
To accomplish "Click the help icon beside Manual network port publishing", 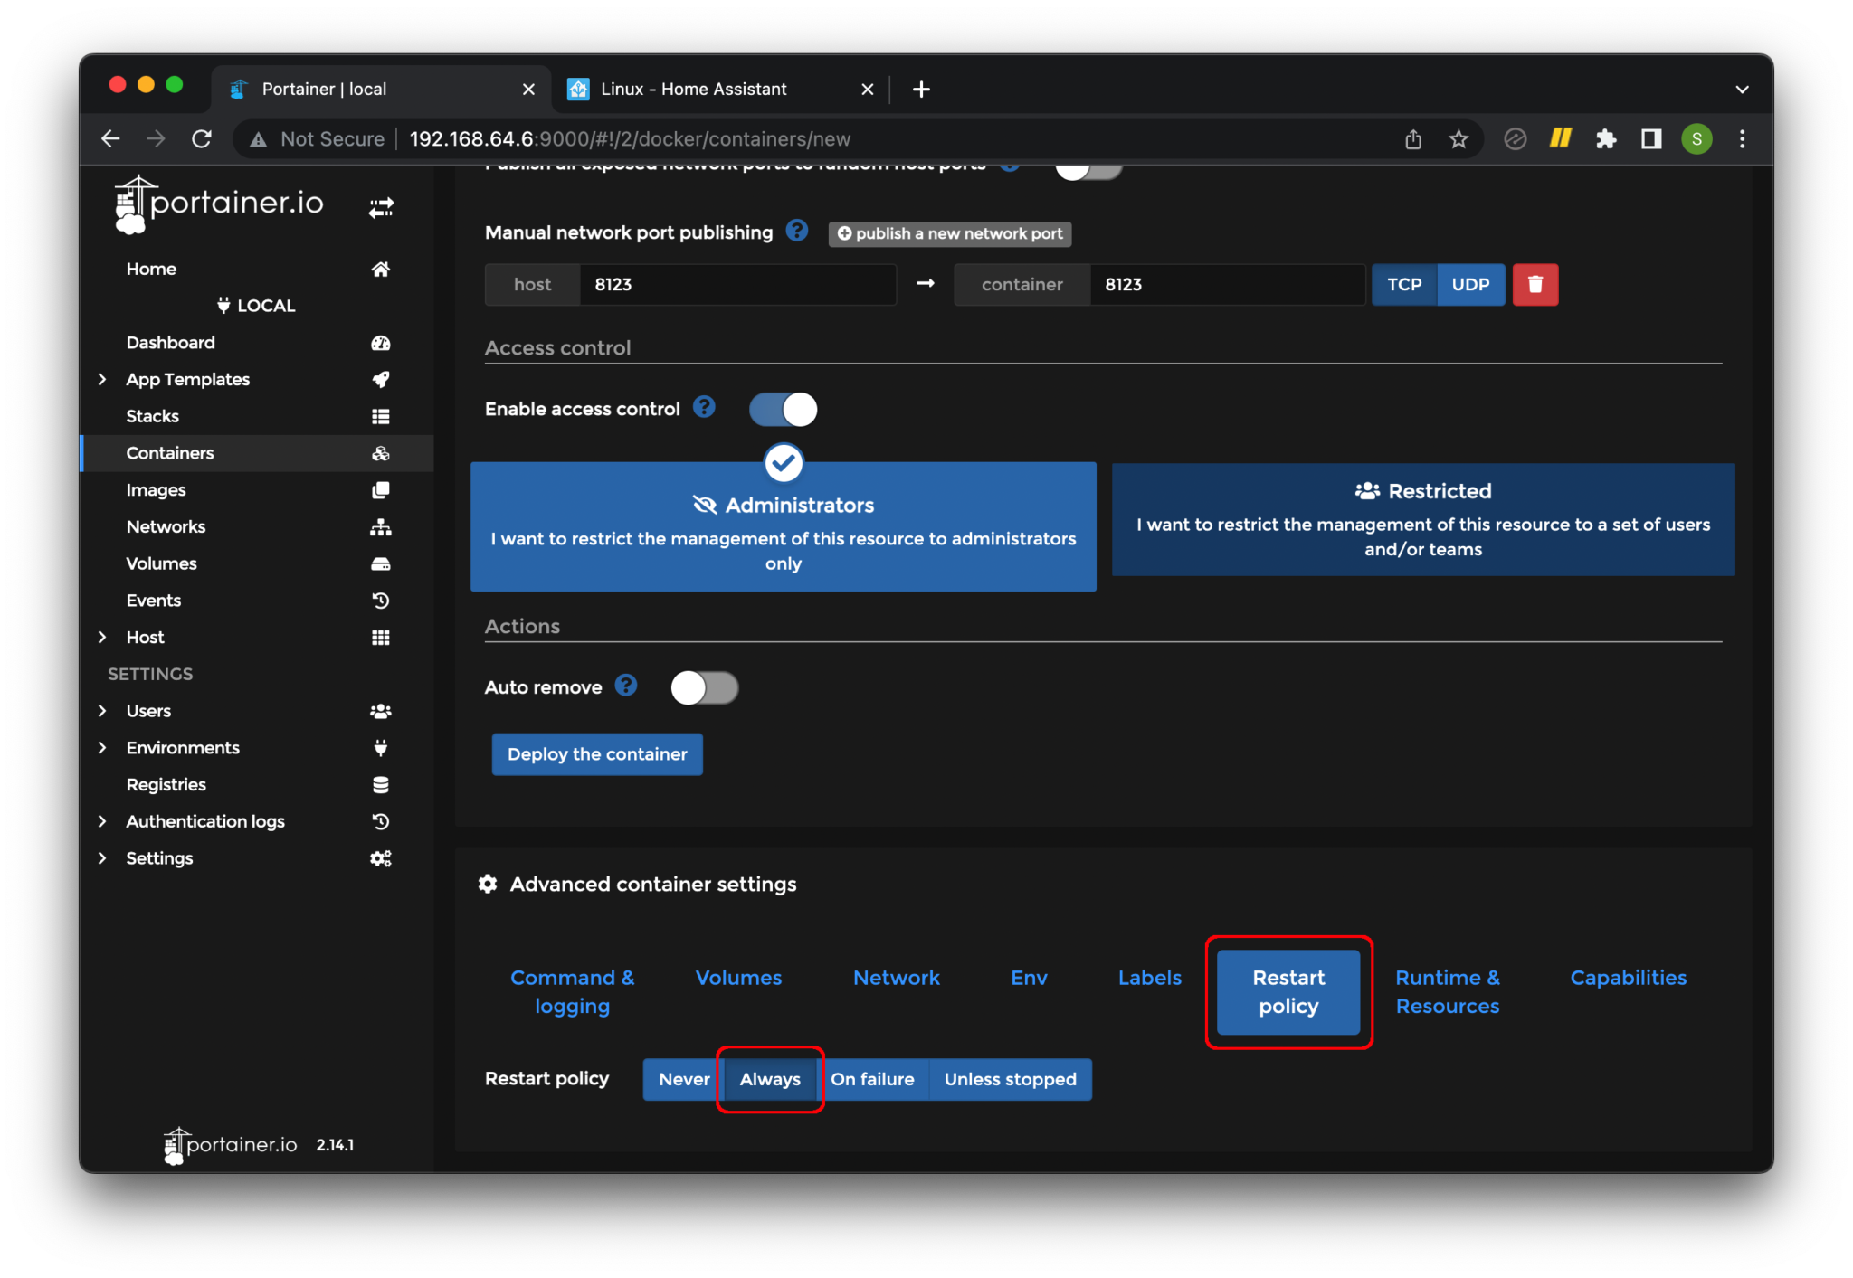I will (796, 231).
